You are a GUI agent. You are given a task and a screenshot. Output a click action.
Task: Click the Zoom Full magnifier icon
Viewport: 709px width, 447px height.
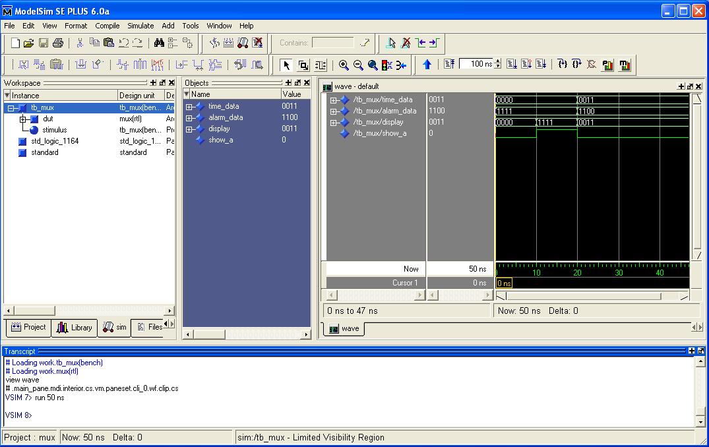(x=373, y=65)
